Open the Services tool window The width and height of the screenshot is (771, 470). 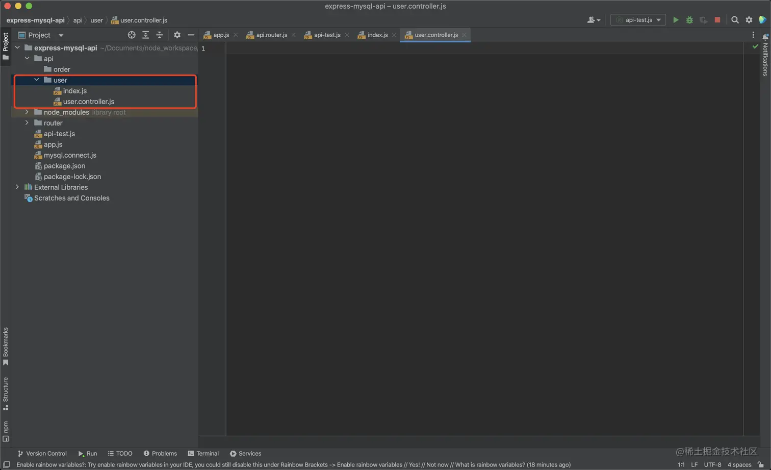[x=245, y=453]
